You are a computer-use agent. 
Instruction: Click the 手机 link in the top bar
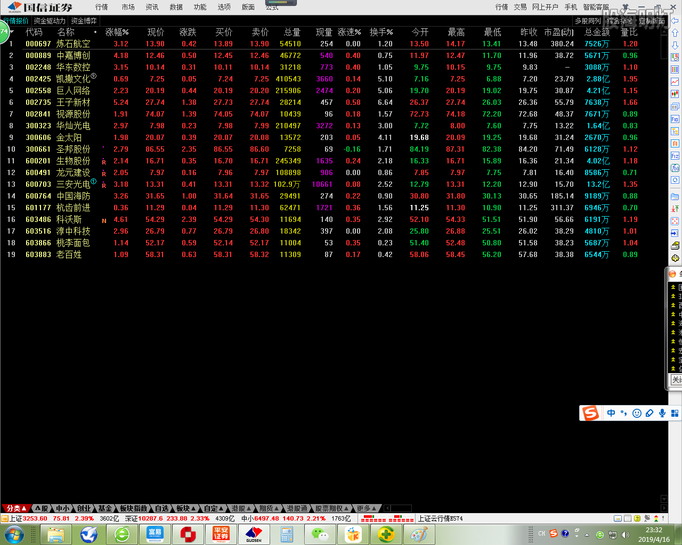pos(571,7)
